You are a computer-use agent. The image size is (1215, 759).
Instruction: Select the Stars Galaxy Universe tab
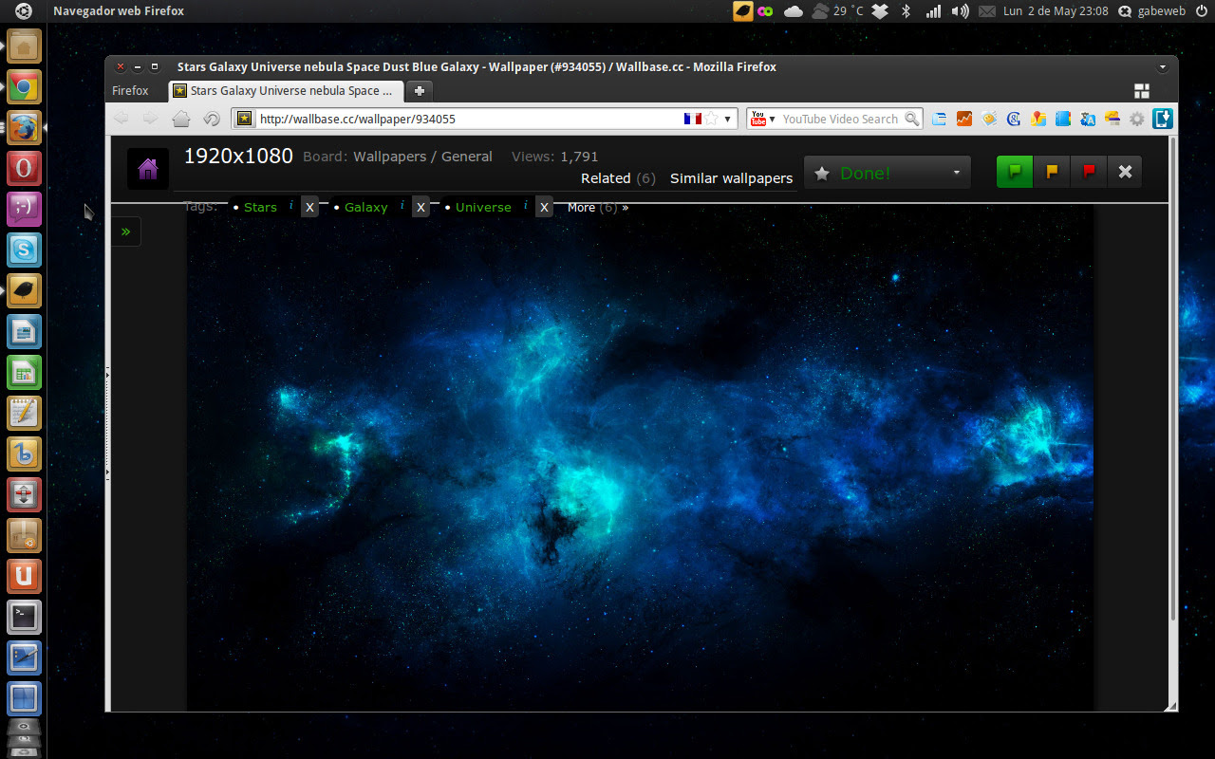click(x=286, y=91)
